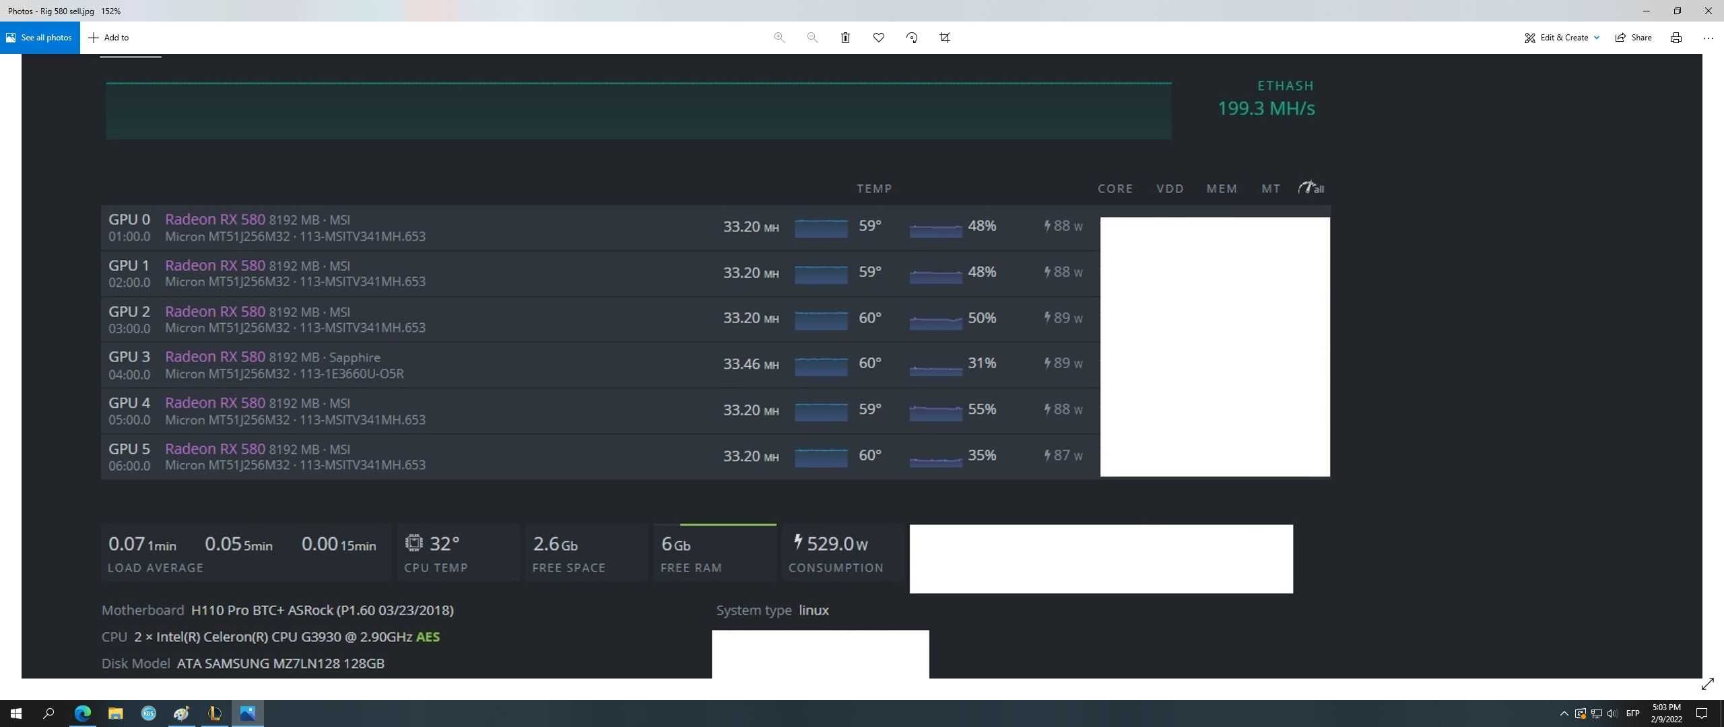This screenshot has width=1724, height=727.
Task: Open the crop tool
Action: 945,38
